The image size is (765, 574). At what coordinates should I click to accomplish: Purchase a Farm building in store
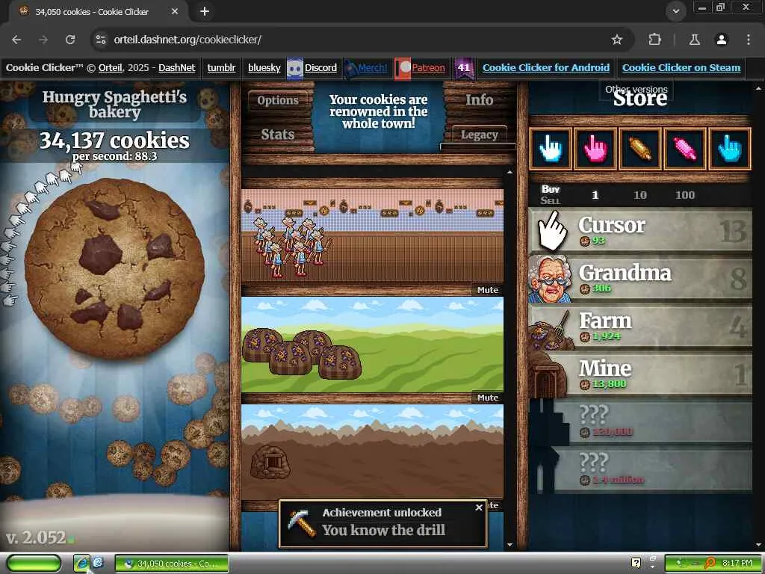pos(640,326)
